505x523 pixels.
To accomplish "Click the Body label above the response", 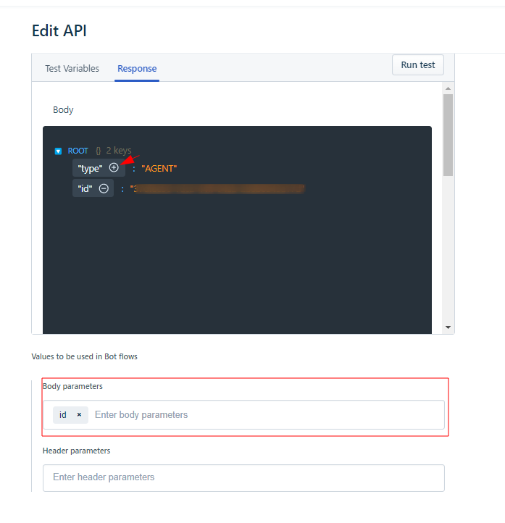I will 63,109.
